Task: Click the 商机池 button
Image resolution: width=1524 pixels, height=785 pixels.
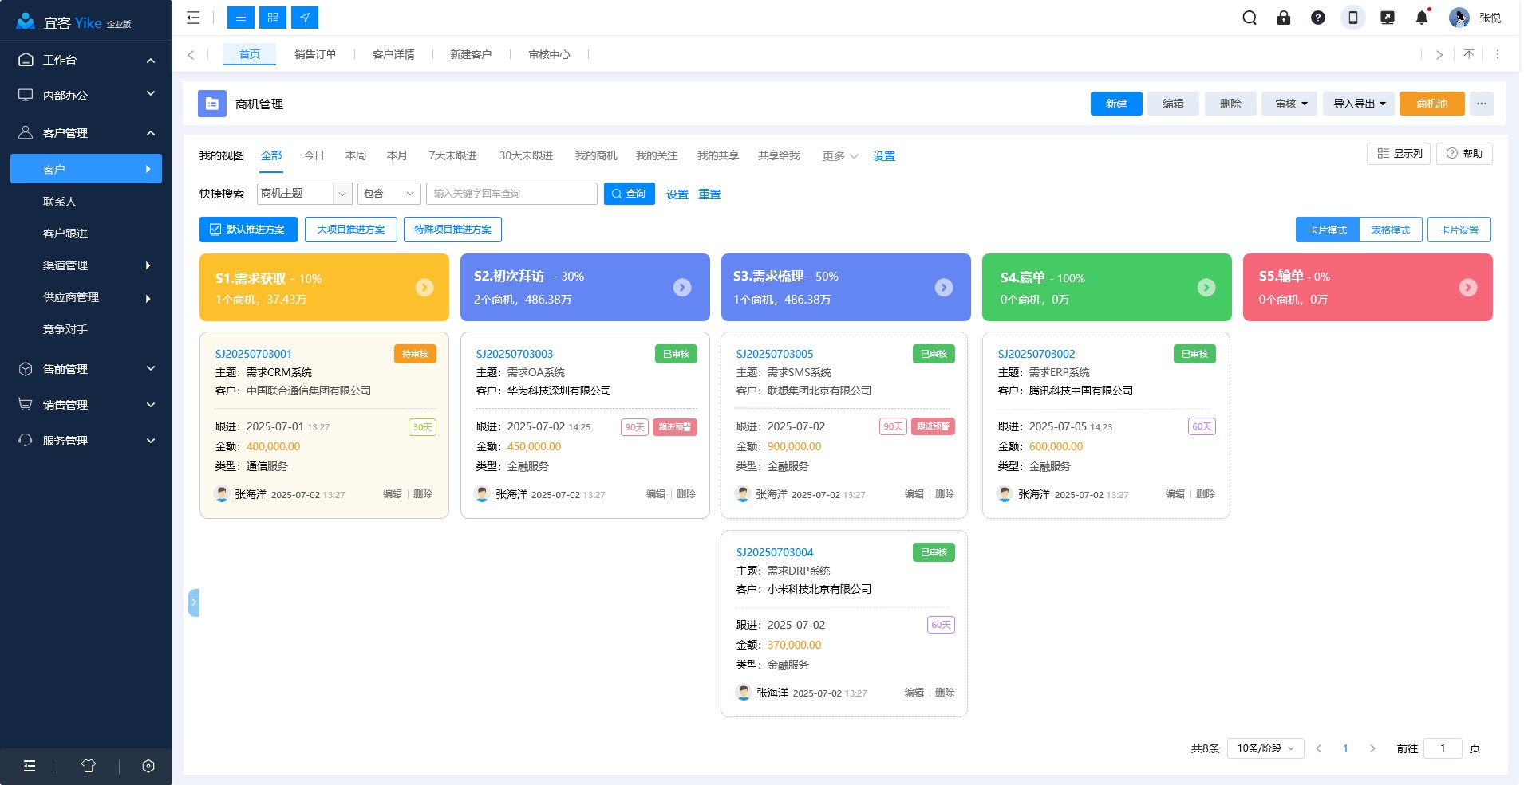Action: (1432, 104)
